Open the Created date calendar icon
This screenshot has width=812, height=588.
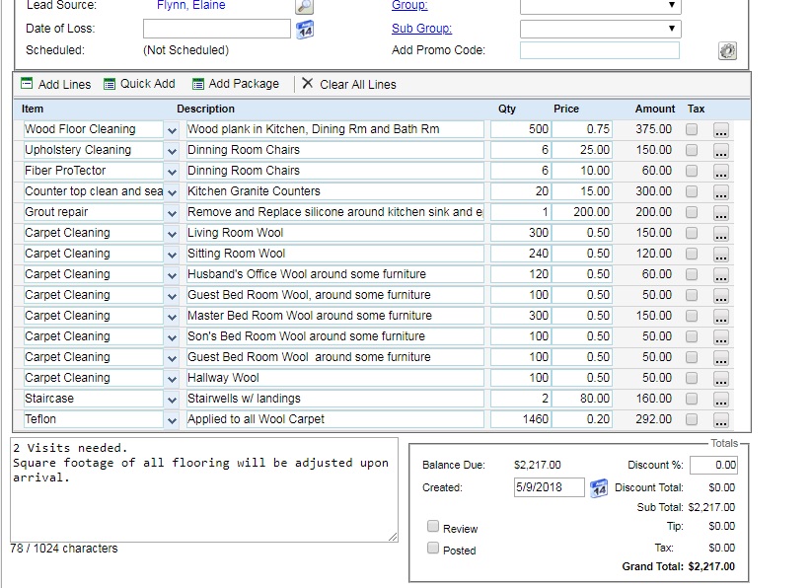click(599, 488)
